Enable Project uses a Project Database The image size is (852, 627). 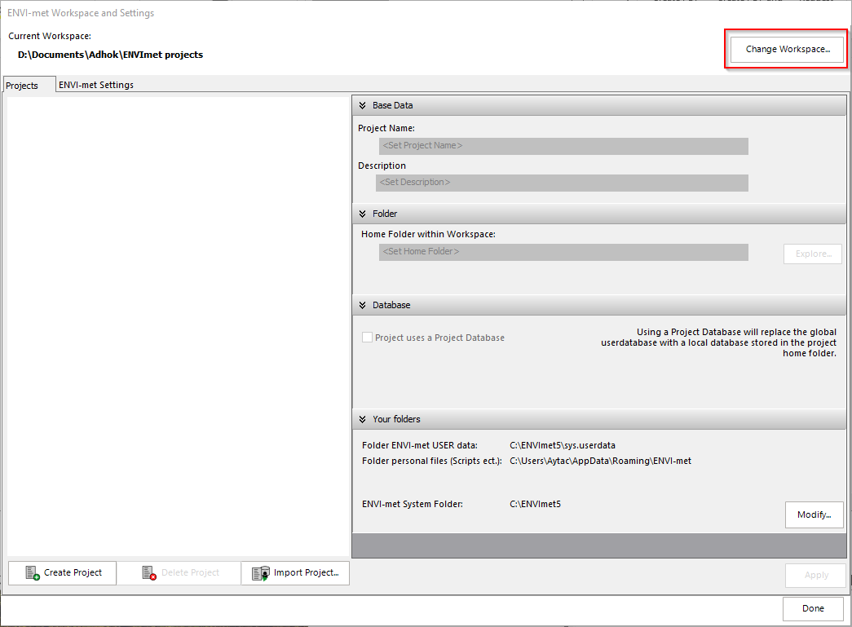pyautogui.click(x=368, y=338)
